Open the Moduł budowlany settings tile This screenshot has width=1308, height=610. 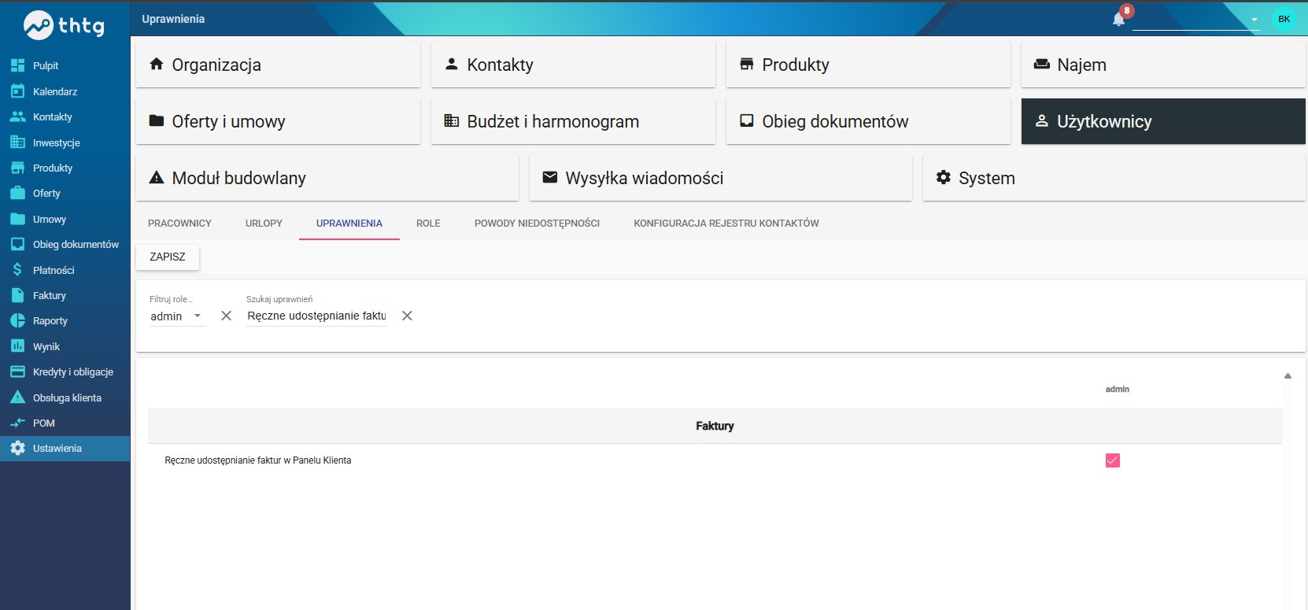tap(327, 178)
